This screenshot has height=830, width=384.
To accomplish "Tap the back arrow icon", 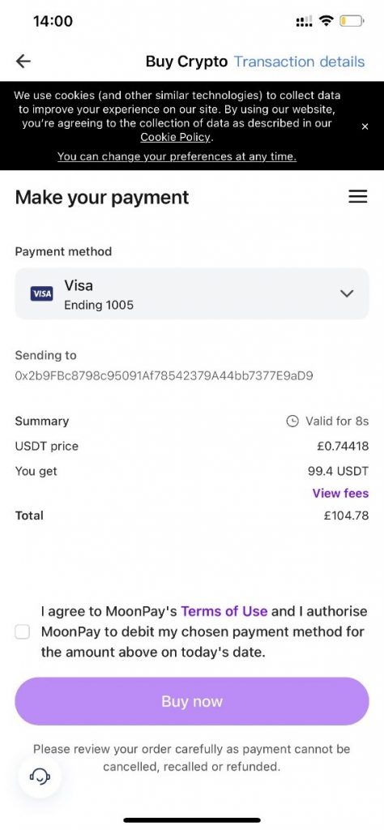I will tap(23, 62).
